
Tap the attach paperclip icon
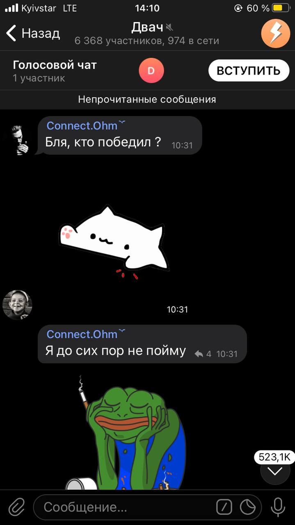point(16,507)
